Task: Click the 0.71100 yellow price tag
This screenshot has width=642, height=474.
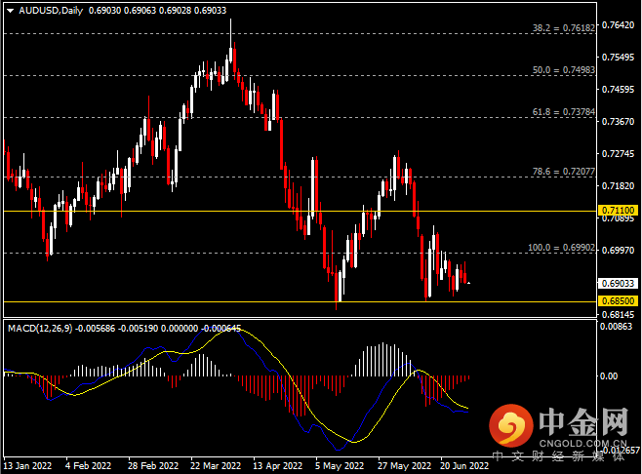Action: [619, 211]
